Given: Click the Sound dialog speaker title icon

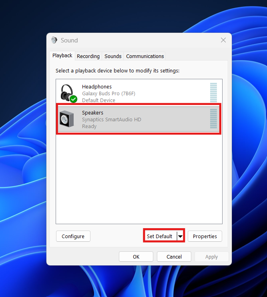Looking at the screenshot, I should pos(54,40).
